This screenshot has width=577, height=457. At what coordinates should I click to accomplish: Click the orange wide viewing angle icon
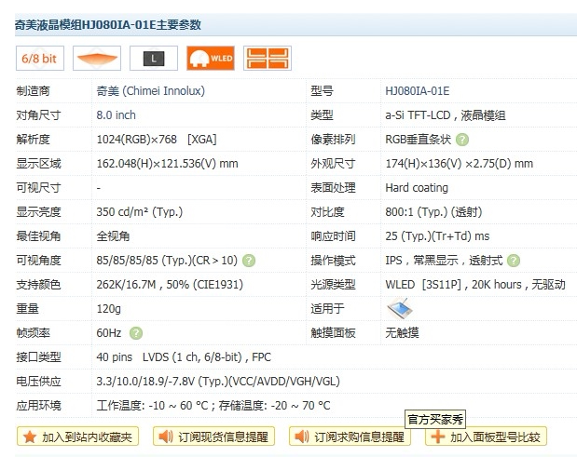[97, 58]
